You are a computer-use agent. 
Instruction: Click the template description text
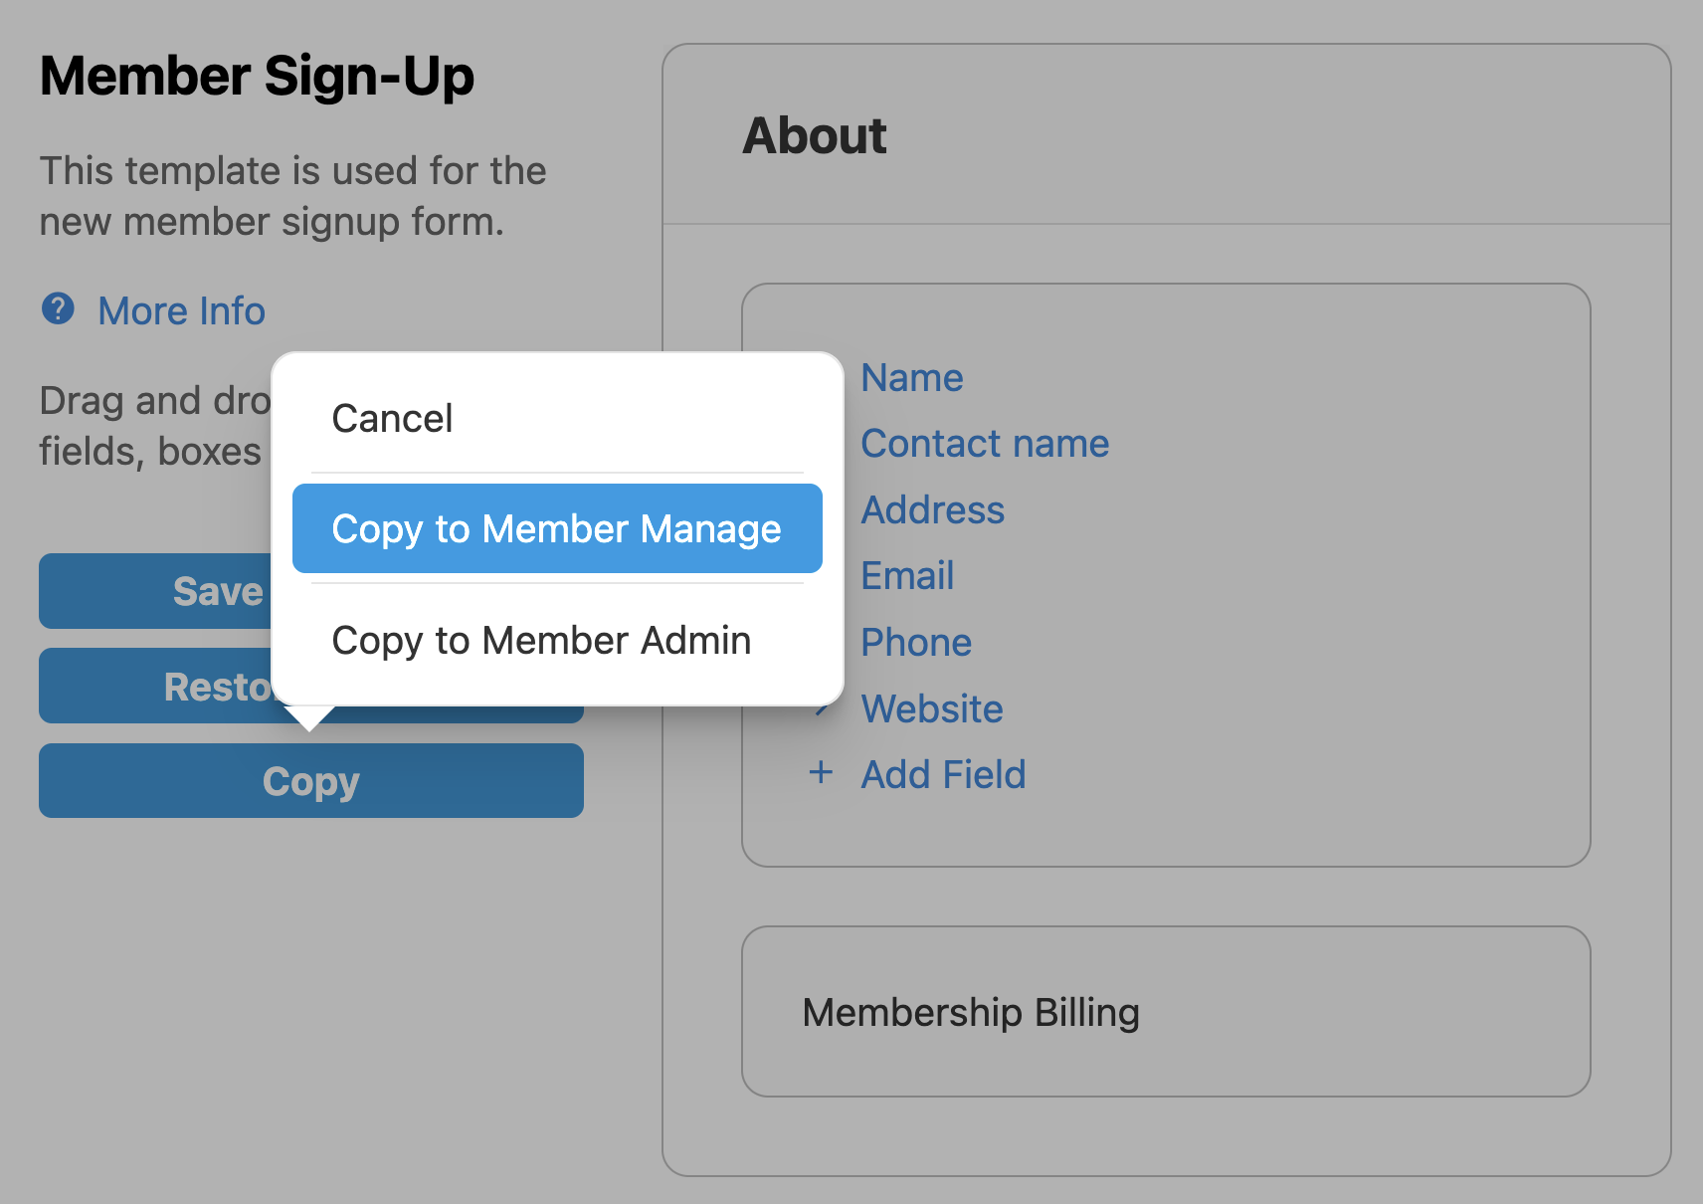point(292,196)
